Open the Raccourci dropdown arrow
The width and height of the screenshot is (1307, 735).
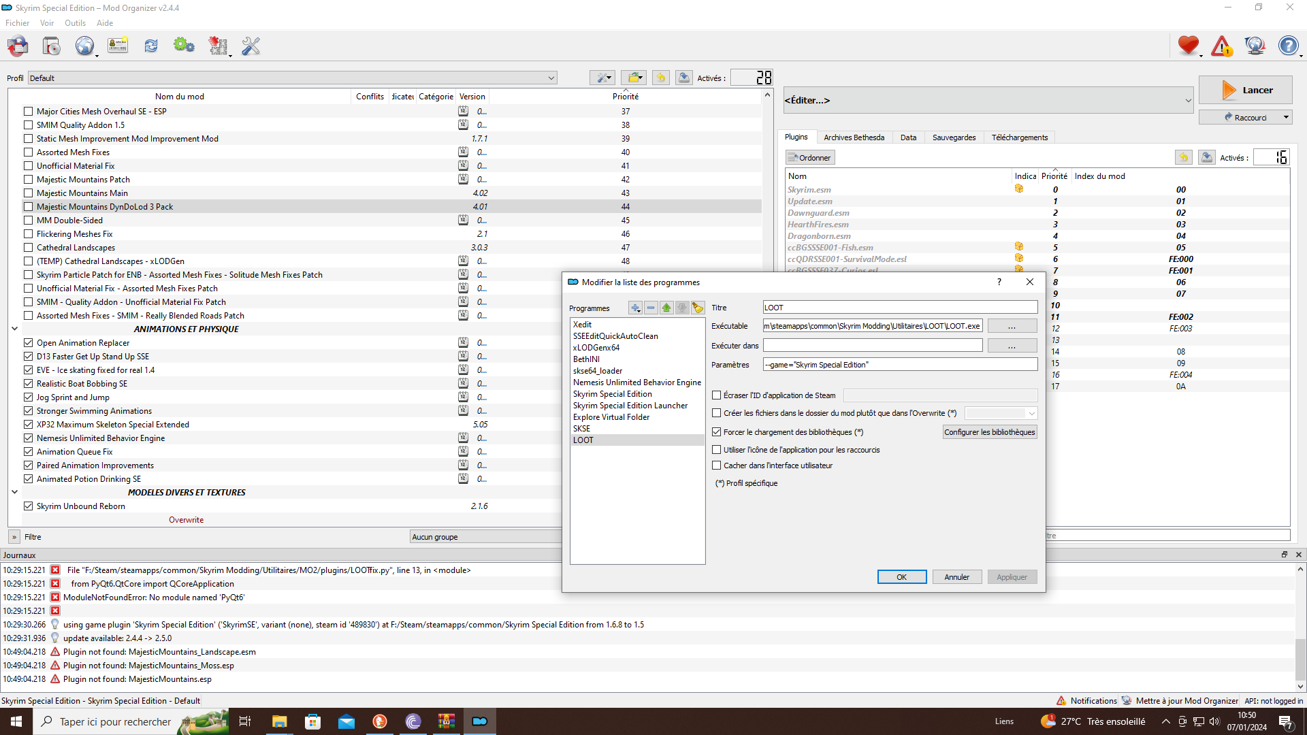coord(1286,117)
